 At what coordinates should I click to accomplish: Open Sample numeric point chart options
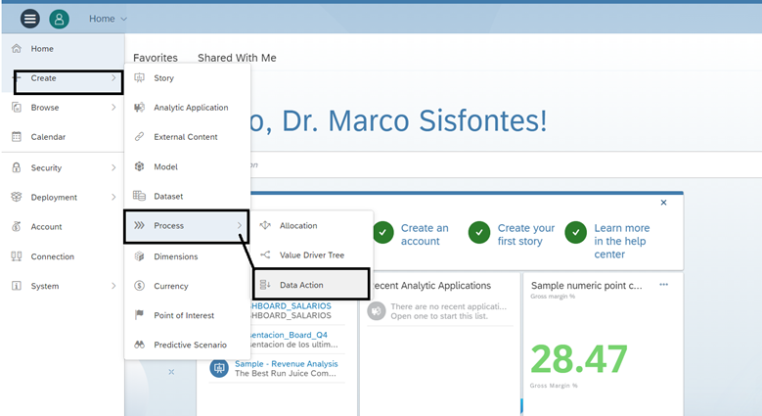click(x=663, y=285)
